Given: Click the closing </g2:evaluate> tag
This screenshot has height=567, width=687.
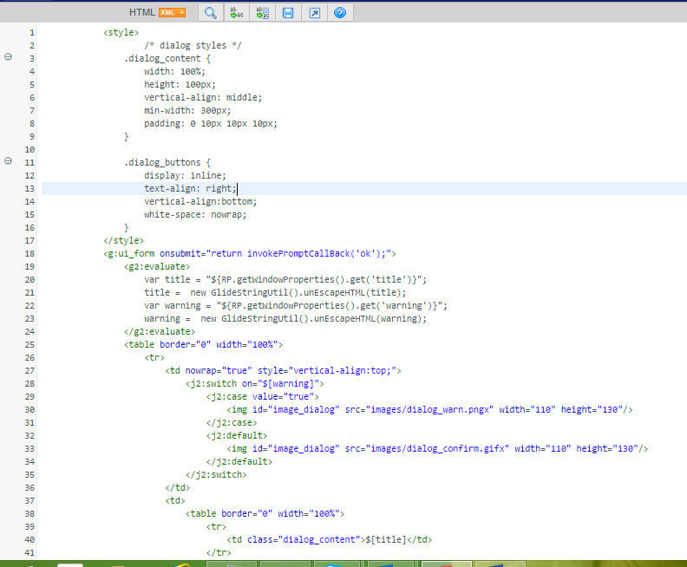Looking at the screenshot, I should (x=160, y=331).
